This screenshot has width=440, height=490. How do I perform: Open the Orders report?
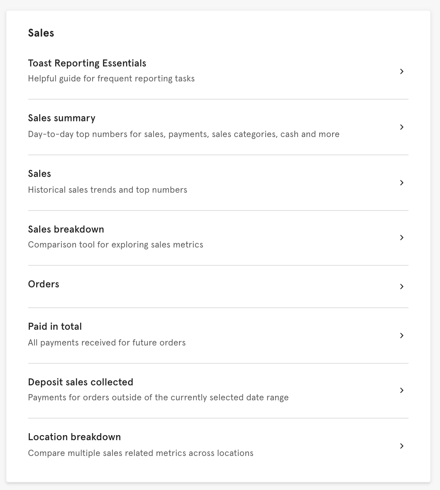coord(44,284)
